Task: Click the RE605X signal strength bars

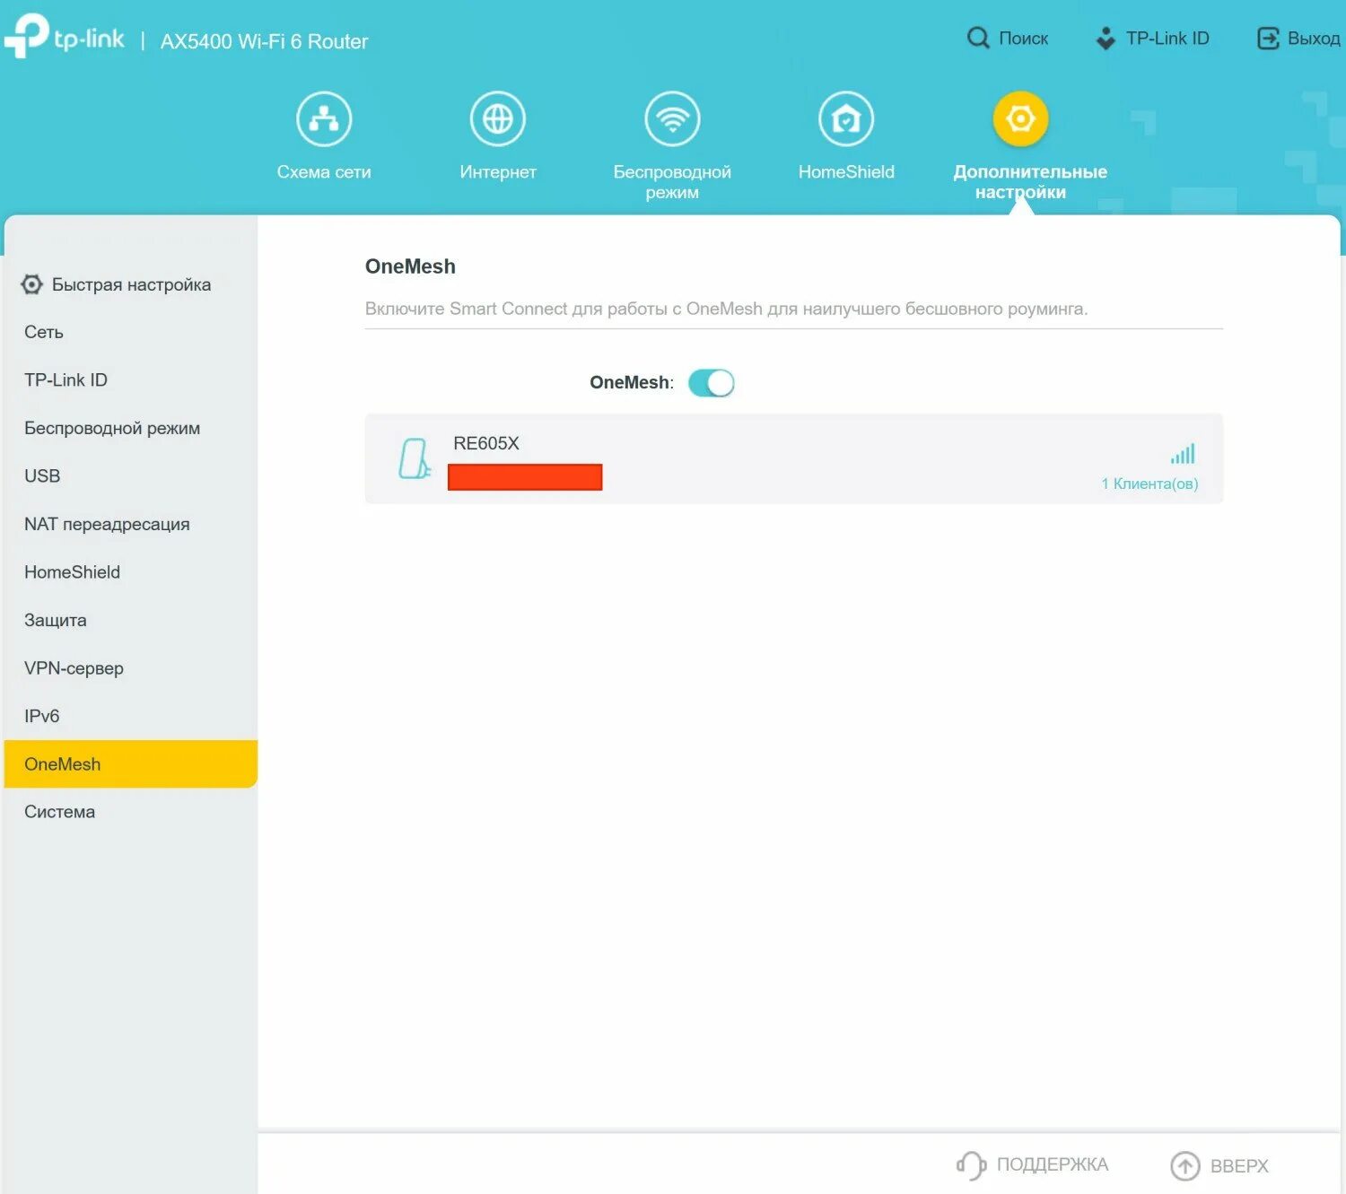Action: (x=1183, y=453)
